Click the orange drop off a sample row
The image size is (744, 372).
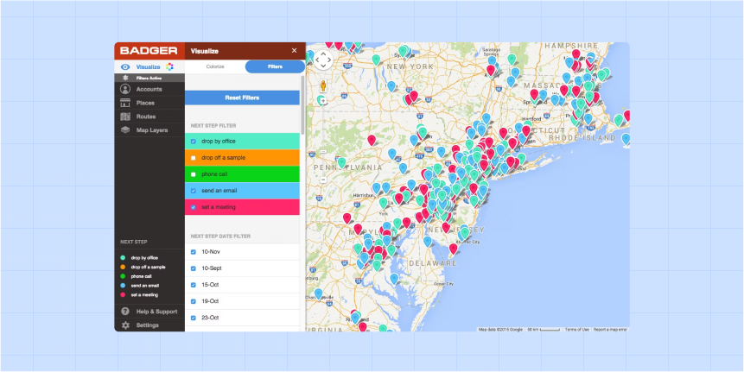[x=242, y=158]
